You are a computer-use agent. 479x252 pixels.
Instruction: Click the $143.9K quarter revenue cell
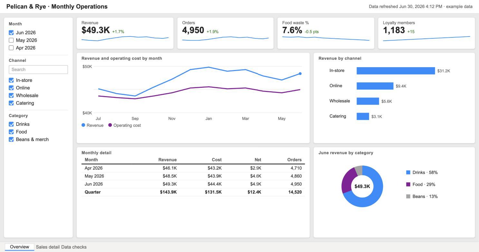(168, 192)
